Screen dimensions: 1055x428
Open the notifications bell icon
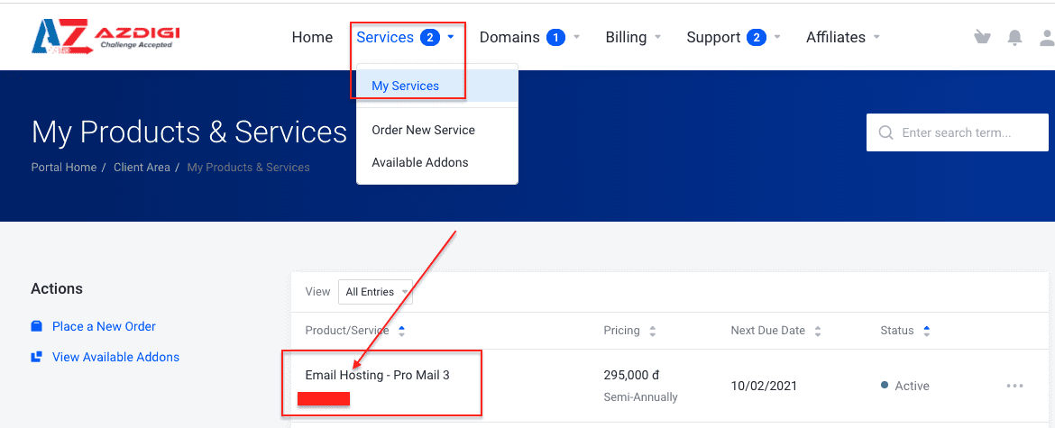tap(1014, 37)
